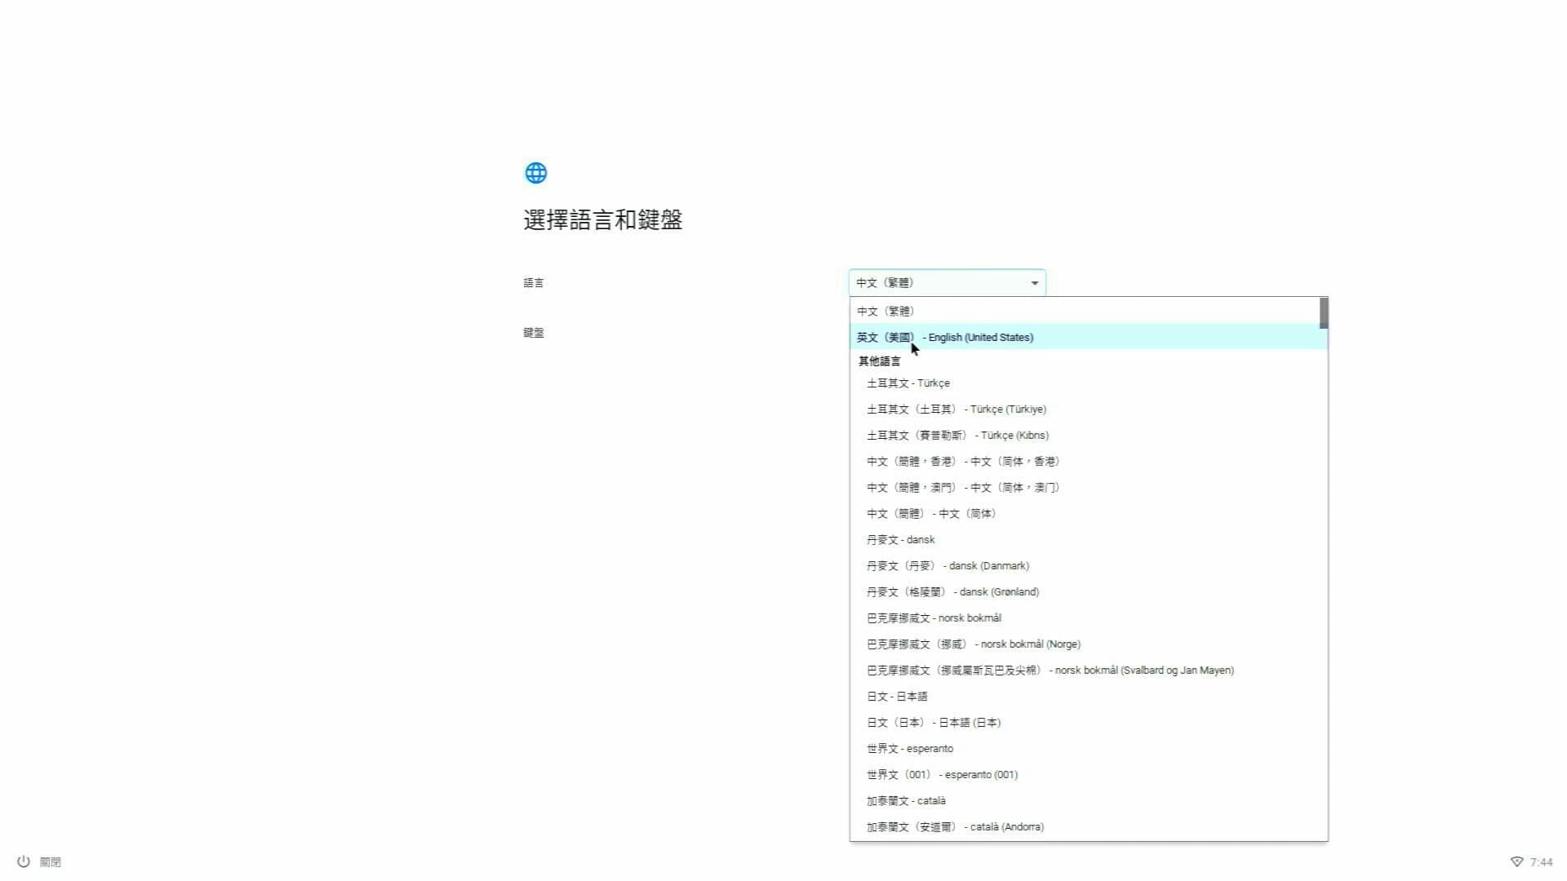
Task: Select 中文（繁體）at top of list
Action: [x=886, y=312]
